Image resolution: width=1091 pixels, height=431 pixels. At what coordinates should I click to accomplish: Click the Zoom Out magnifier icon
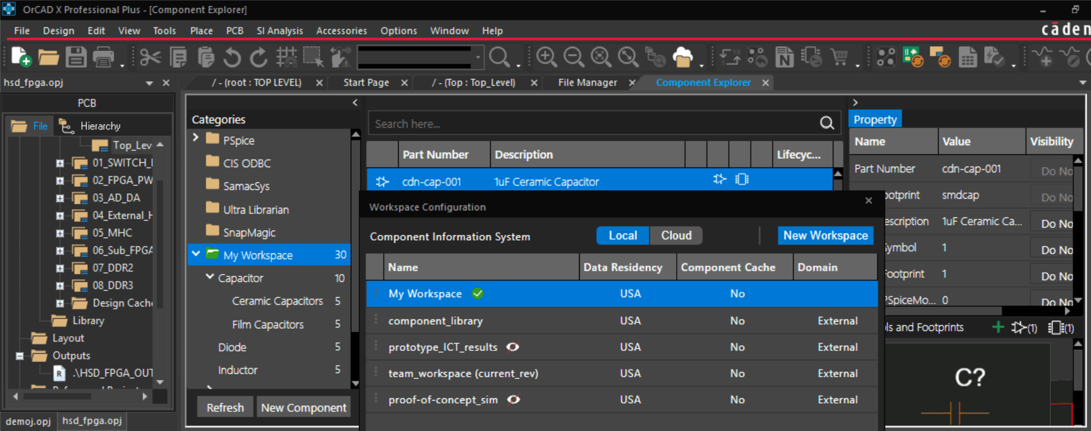(573, 57)
